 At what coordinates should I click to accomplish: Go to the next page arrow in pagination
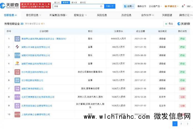click(x=187, y=124)
